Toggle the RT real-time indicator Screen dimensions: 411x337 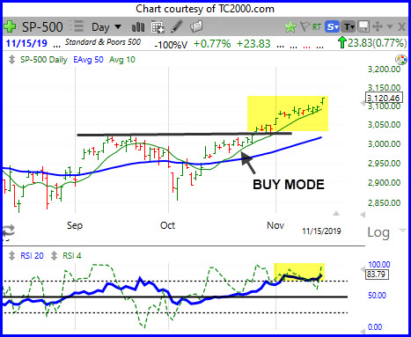(x=317, y=27)
